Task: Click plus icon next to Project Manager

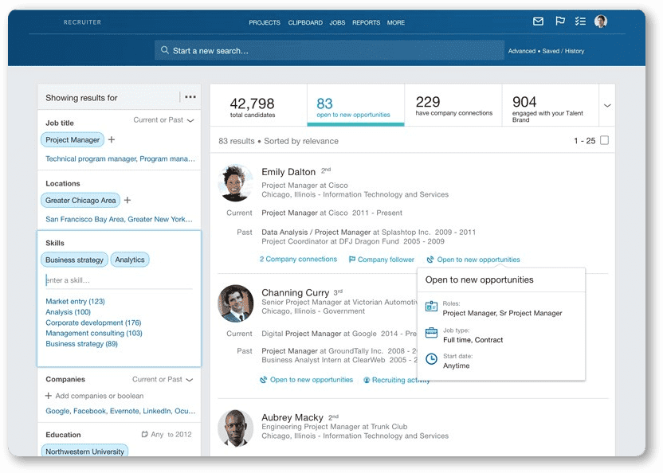Action: click(112, 140)
